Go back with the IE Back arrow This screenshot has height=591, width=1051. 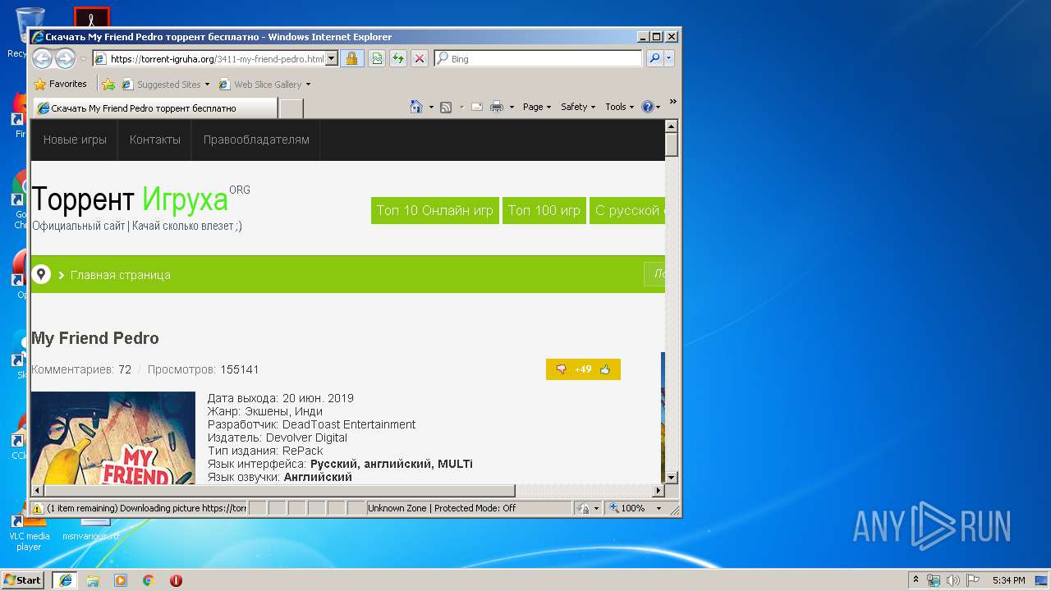(x=42, y=58)
